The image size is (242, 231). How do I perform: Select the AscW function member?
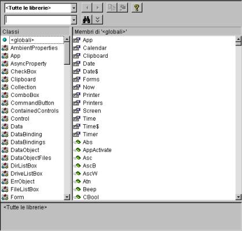90,174
